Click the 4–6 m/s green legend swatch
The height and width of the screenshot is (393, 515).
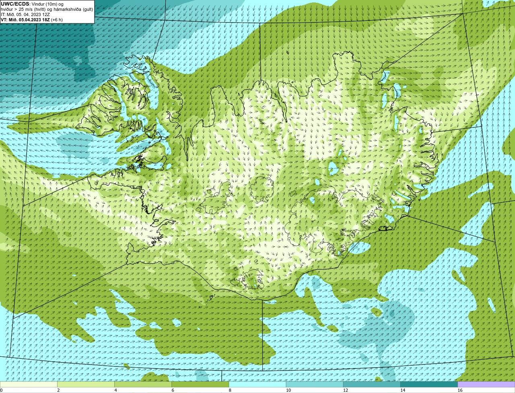144,384
